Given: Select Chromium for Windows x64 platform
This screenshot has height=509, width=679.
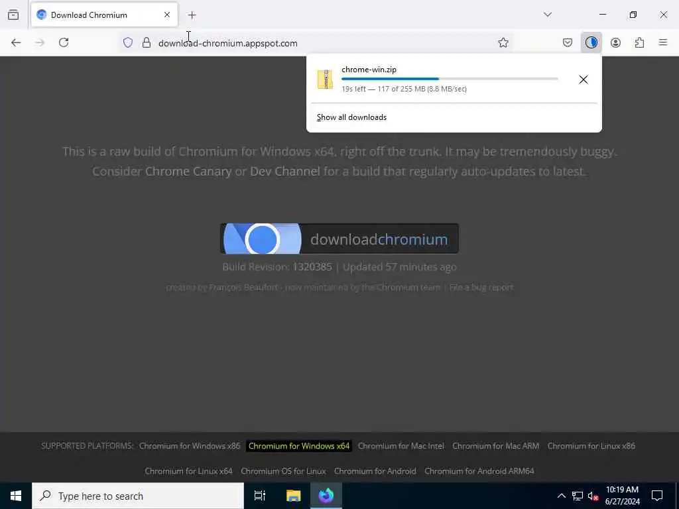Looking at the screenshot, I should point(299,446).
